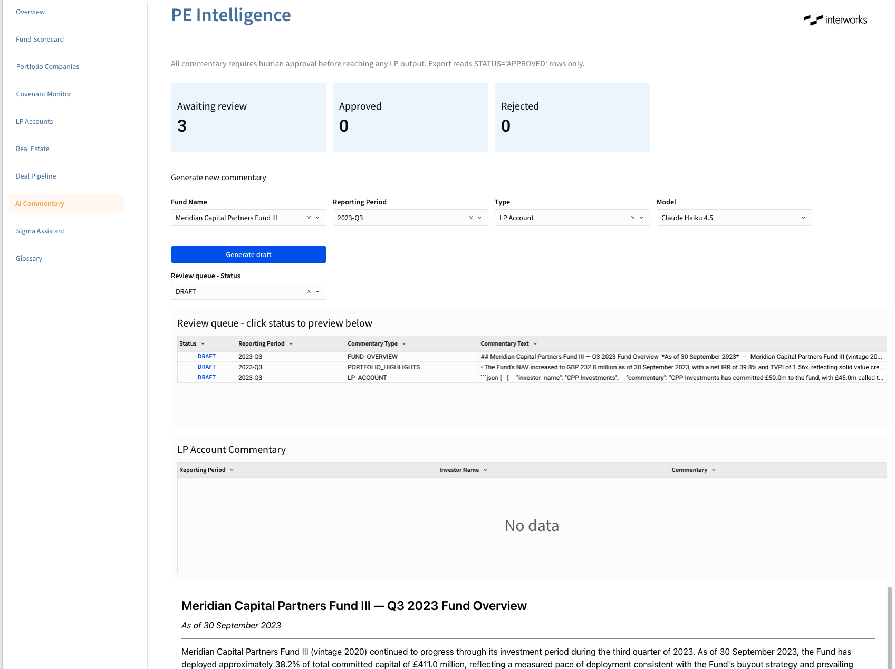Click 'As of 30 September 2023' preview subtitle
Screen dimensions: 895x669
coord(231,625)
